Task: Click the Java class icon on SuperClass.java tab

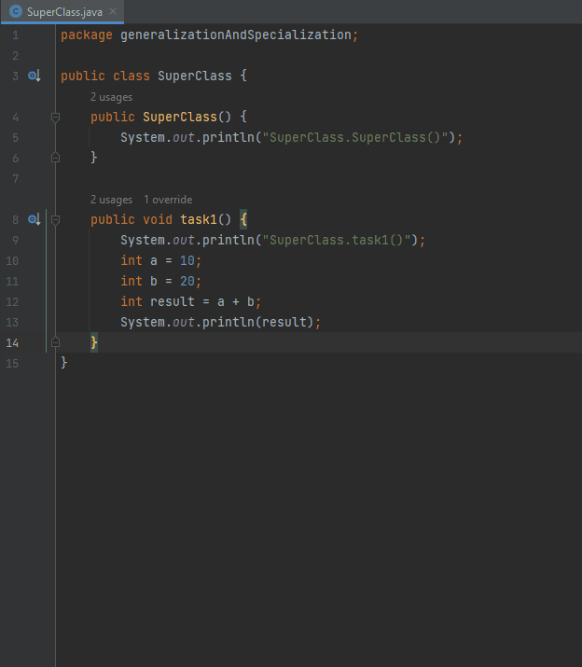Action: point(15,12)
